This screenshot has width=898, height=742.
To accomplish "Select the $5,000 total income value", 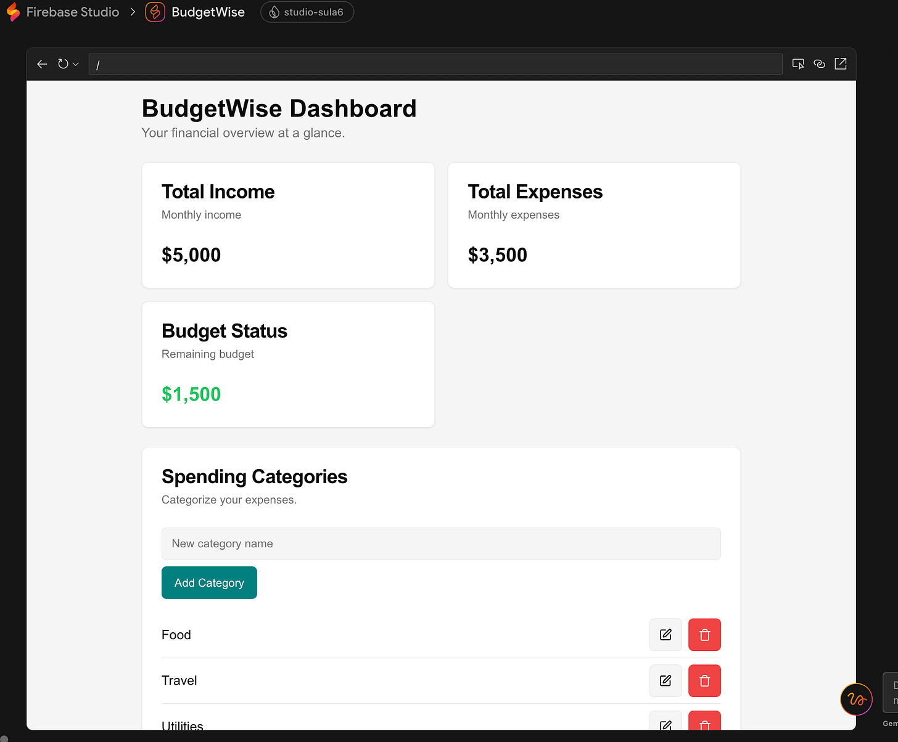I will [x=191, y=255].
